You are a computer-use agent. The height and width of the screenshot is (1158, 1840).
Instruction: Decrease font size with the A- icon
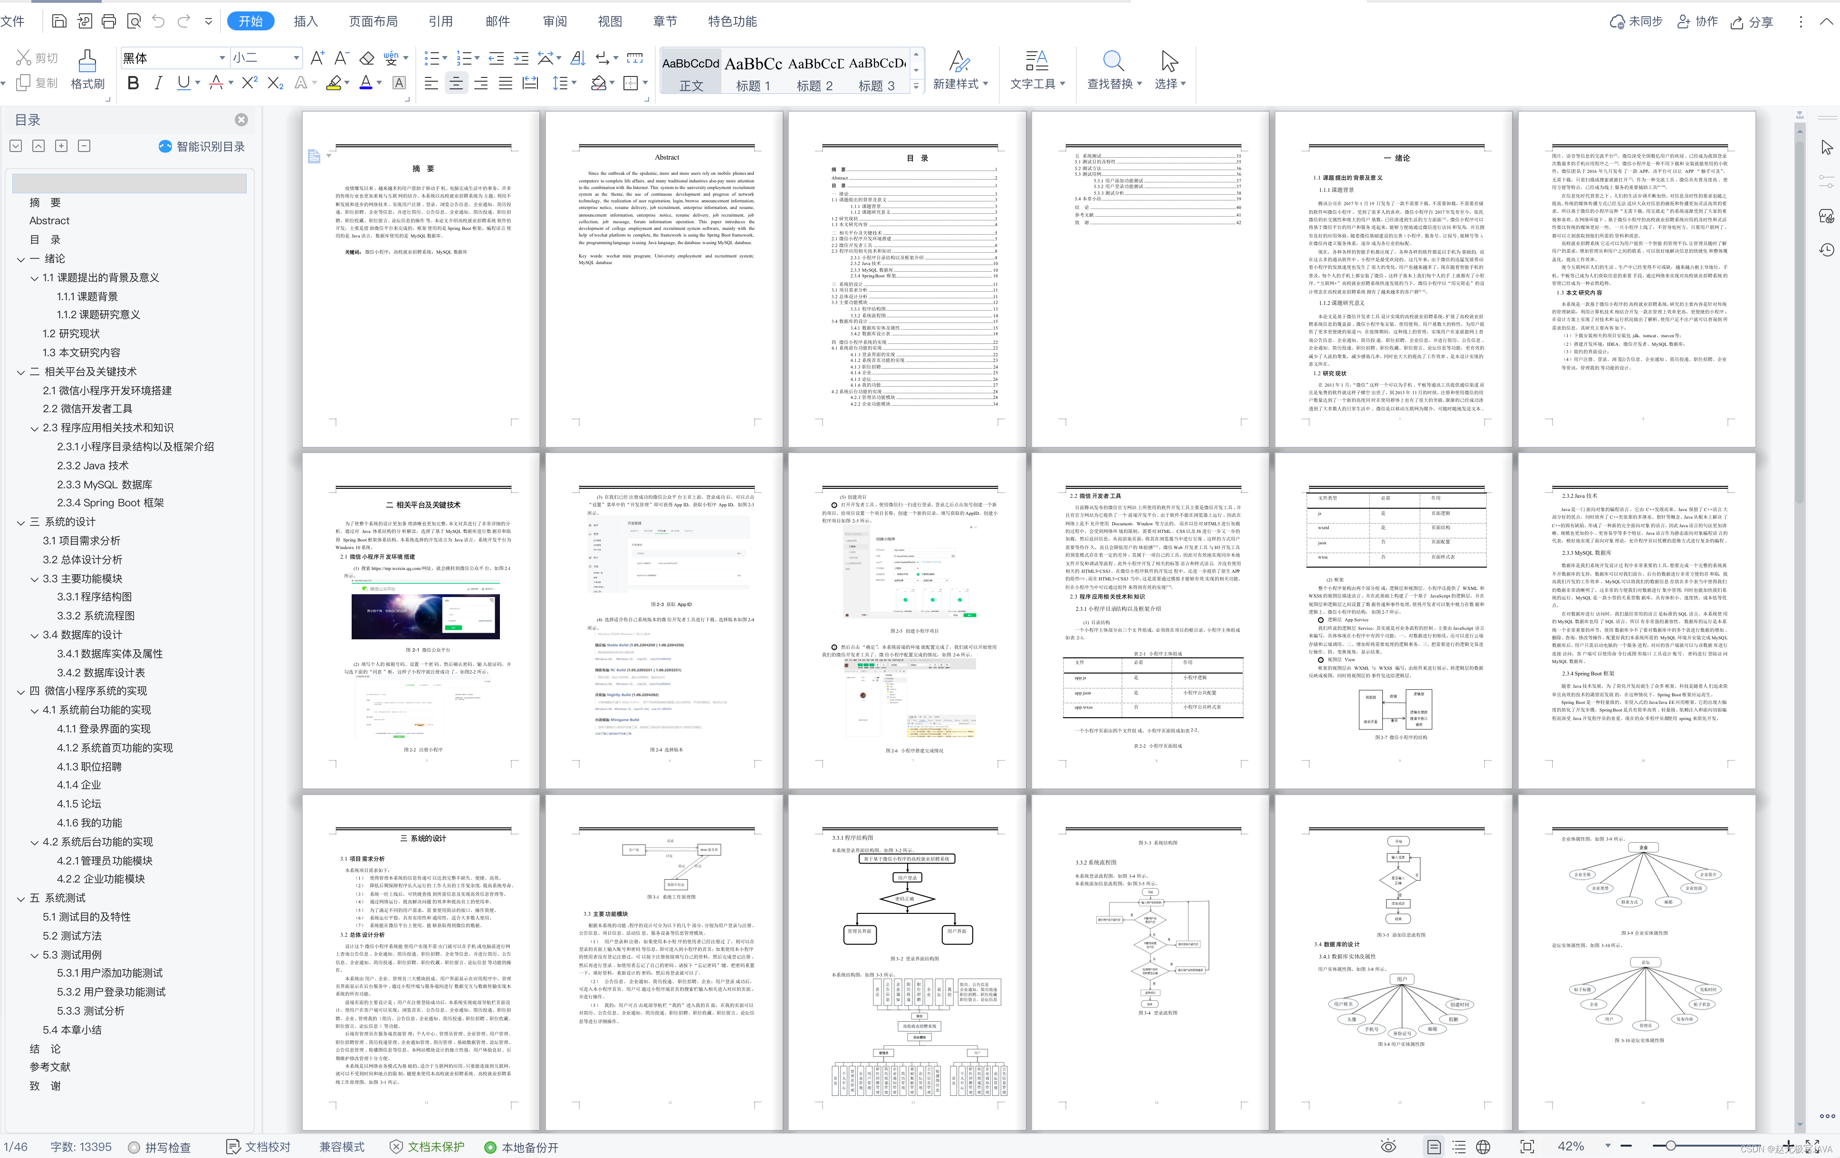coord(342,58)
